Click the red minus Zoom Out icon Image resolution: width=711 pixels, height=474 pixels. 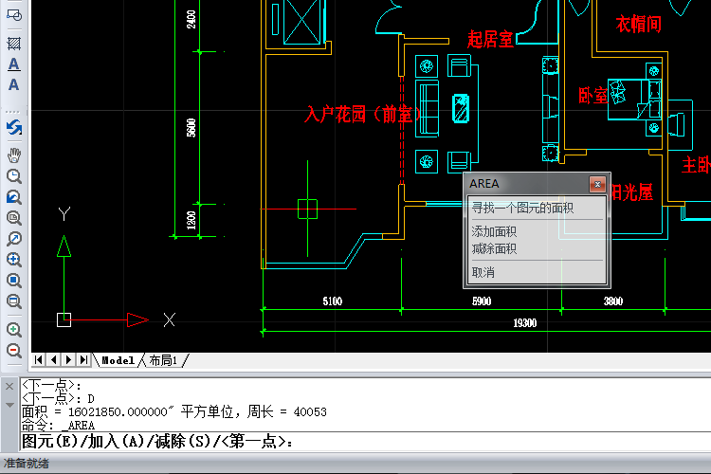point(14,350)
